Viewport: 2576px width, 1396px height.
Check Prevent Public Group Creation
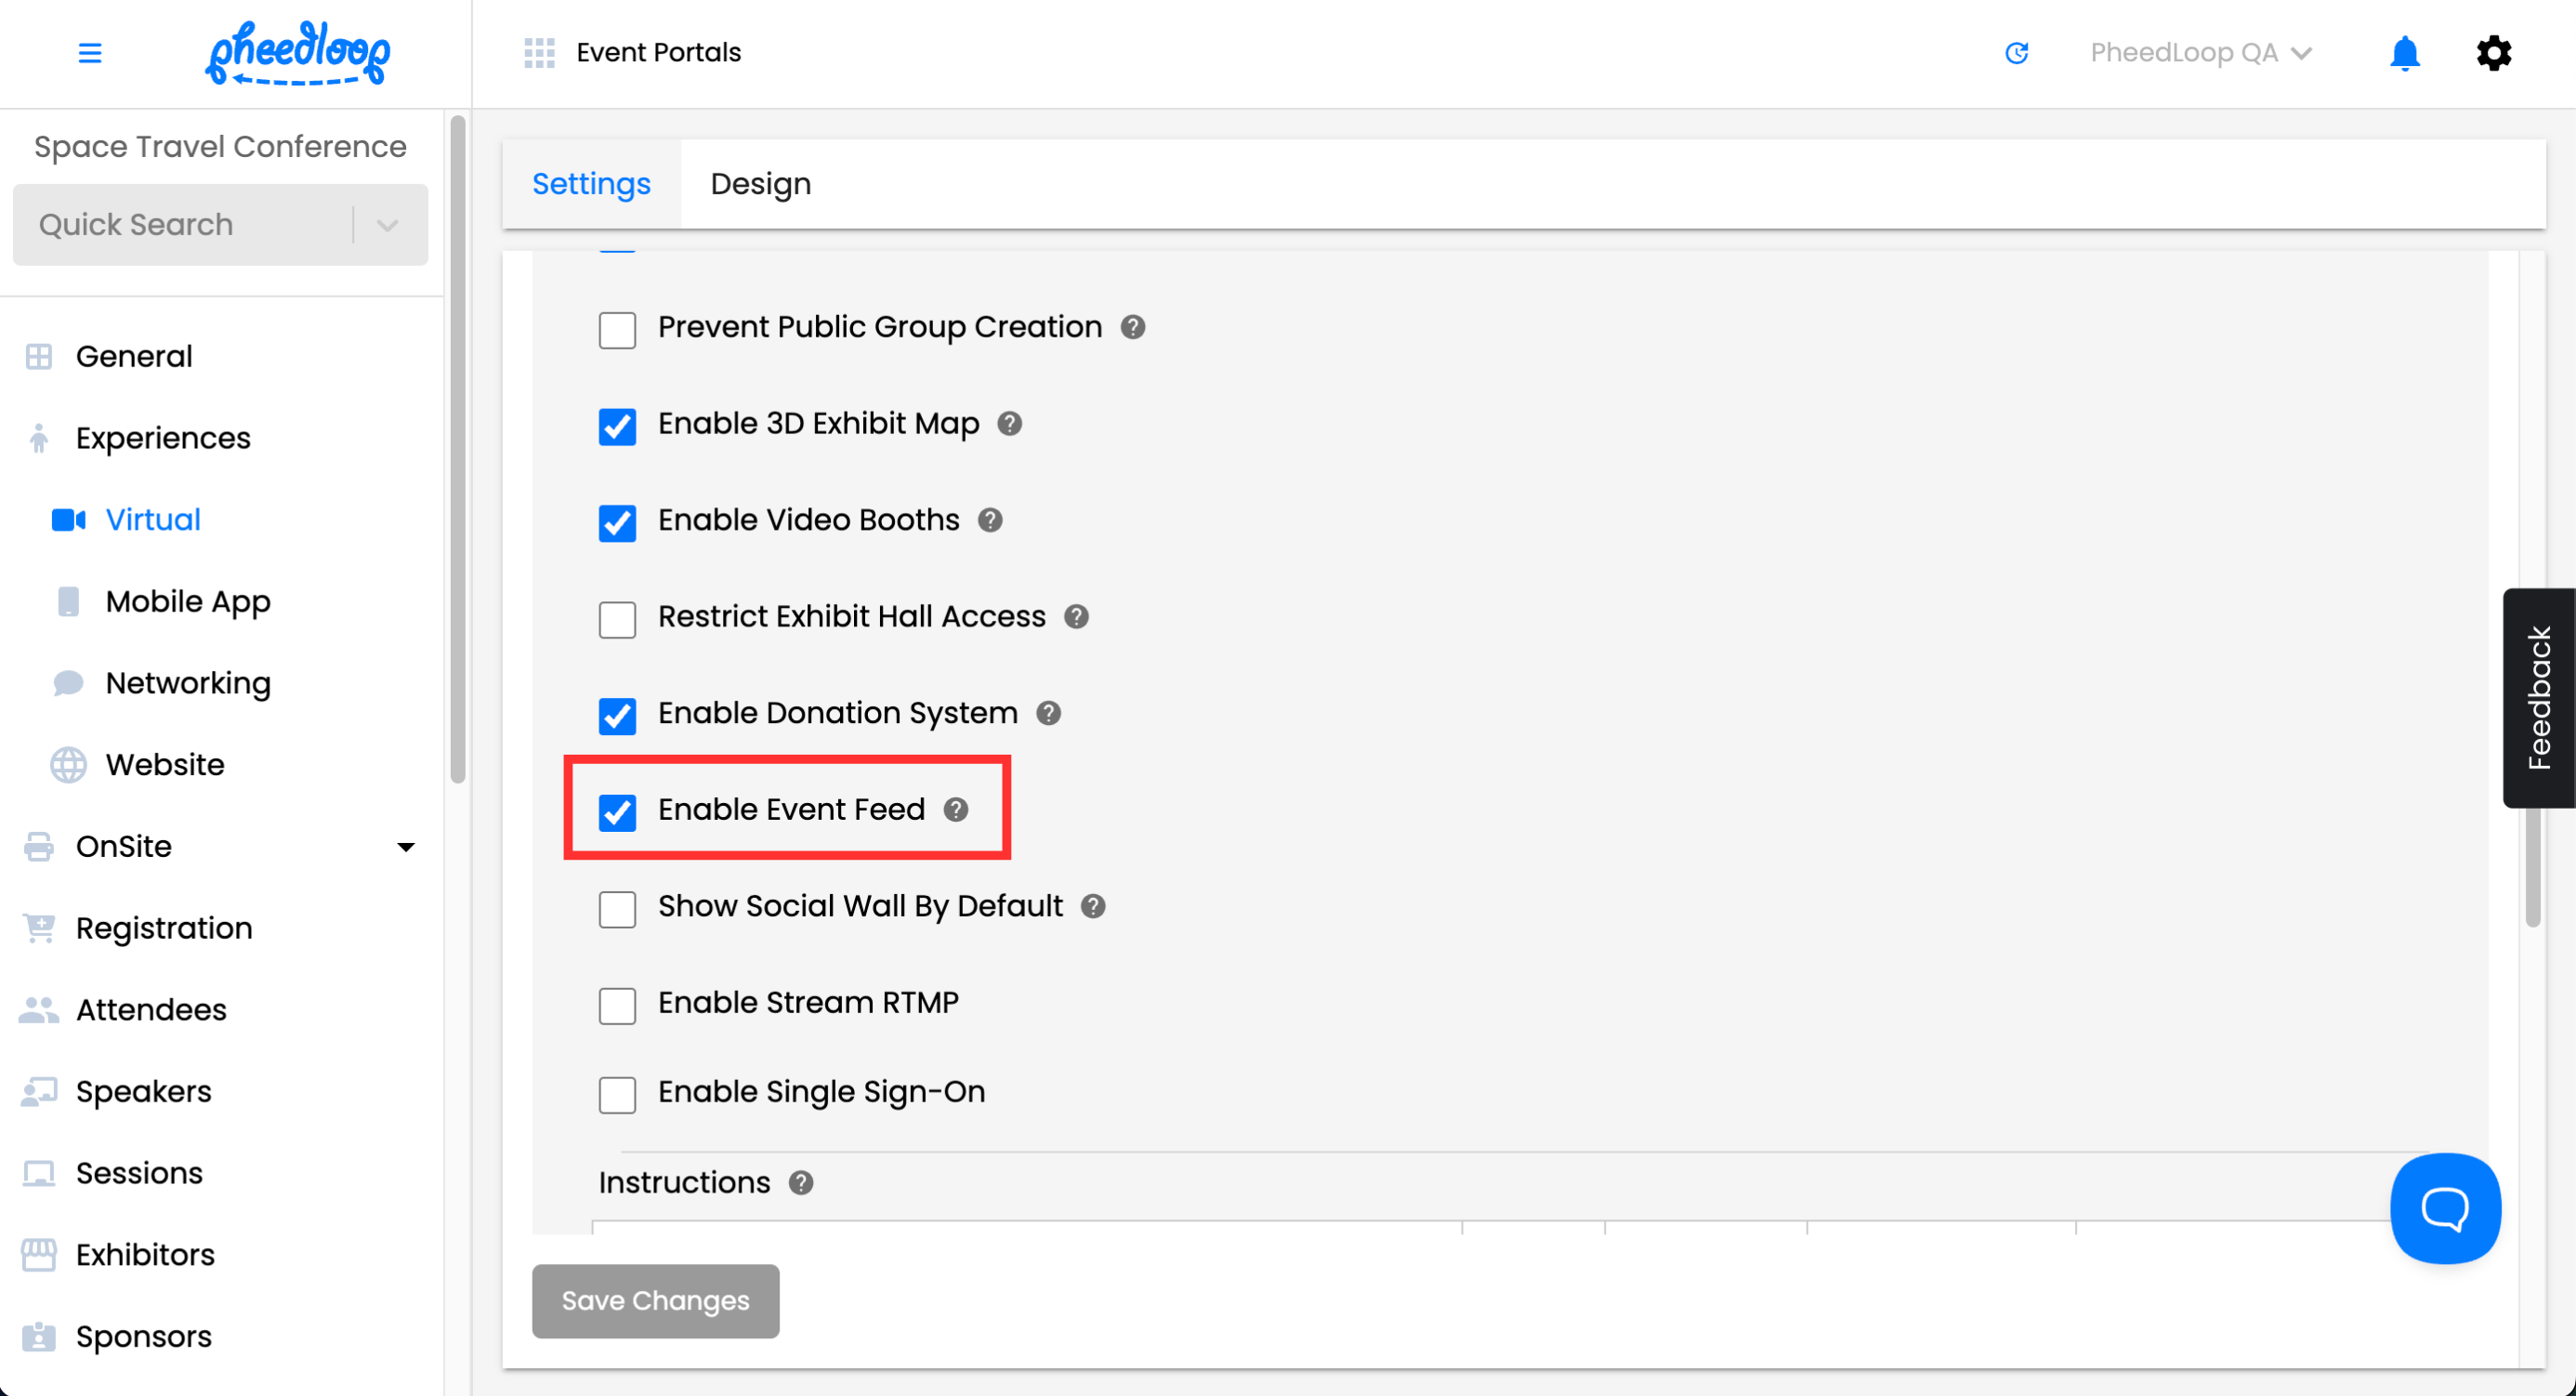(617, 330)
